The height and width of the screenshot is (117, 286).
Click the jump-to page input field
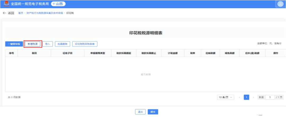pyautogui.click(x=270, y=97)
